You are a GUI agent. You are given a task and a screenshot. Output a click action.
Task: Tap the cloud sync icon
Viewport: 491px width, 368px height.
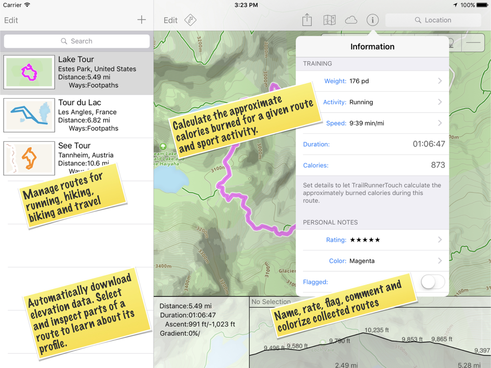point(351,20)
